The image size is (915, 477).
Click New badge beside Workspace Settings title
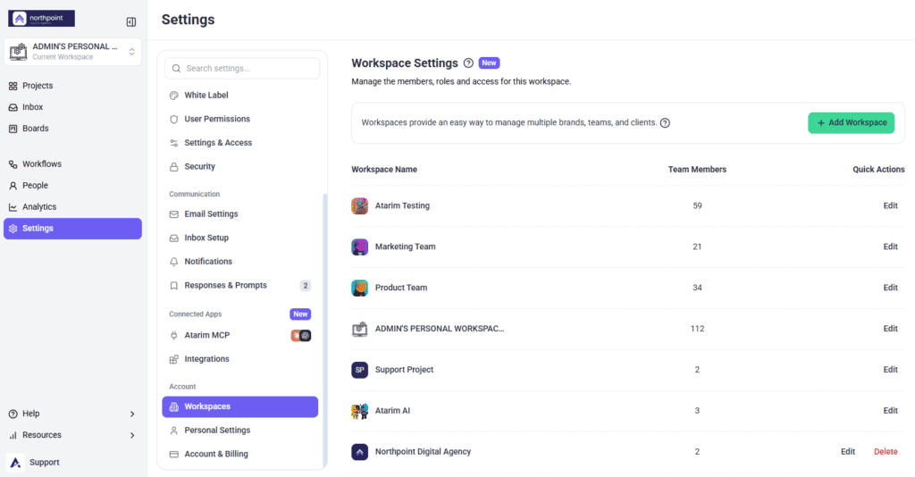coord(489,63)
